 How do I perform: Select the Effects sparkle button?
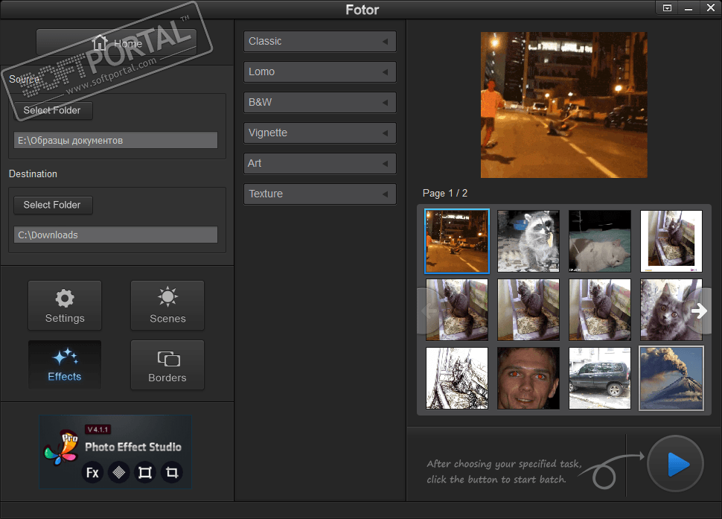point(65,364)
